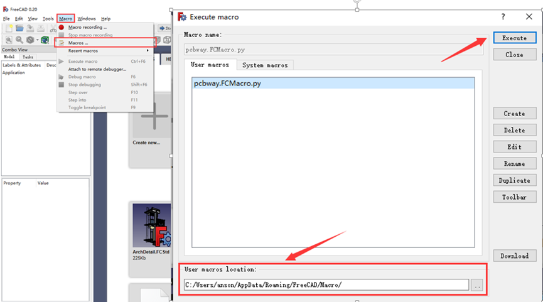Click the Macro name input field
Image resolution: width=543 pixels, height=302 pixels.
tap(333, 50)
